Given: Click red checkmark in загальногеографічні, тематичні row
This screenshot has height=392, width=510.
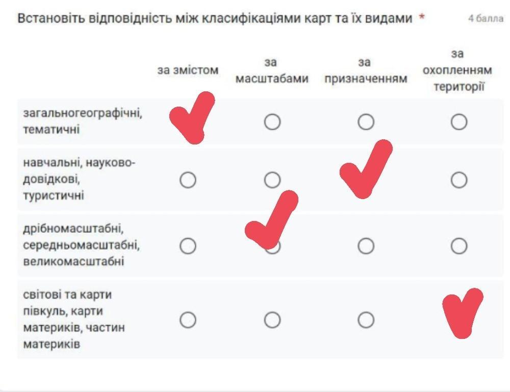Looking at the screenshot, I should [x=191, y=118].
